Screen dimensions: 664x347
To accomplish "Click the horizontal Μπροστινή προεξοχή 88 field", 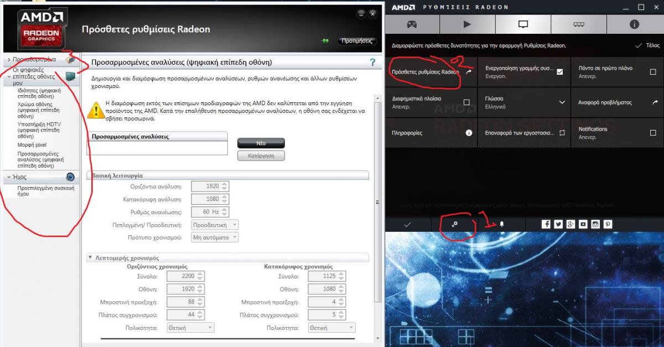I will [x=185, y=302].
